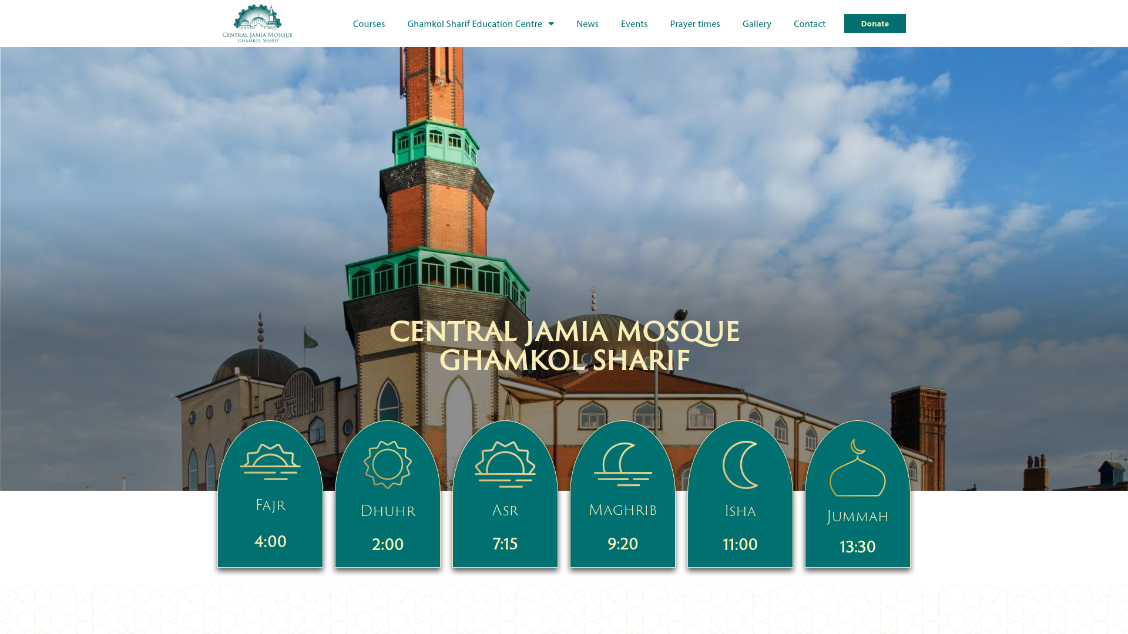Expand the Education Centre dropdown arrow
This screenshot has width=1128, height=634.
551,23
